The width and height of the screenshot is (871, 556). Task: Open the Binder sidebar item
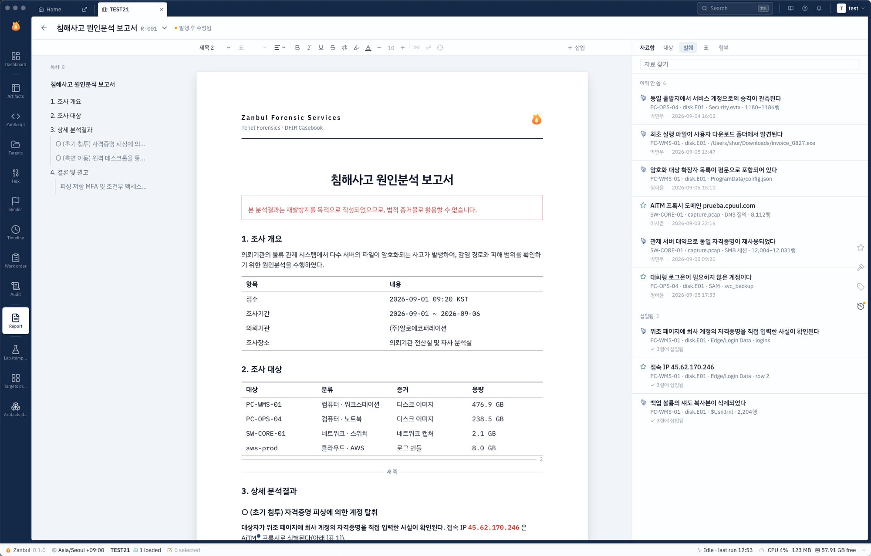click(x=16, y=204)
